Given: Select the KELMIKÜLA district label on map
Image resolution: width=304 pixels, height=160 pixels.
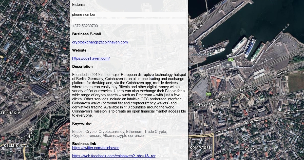Looking at the screenshot, I should coord(15,146).
